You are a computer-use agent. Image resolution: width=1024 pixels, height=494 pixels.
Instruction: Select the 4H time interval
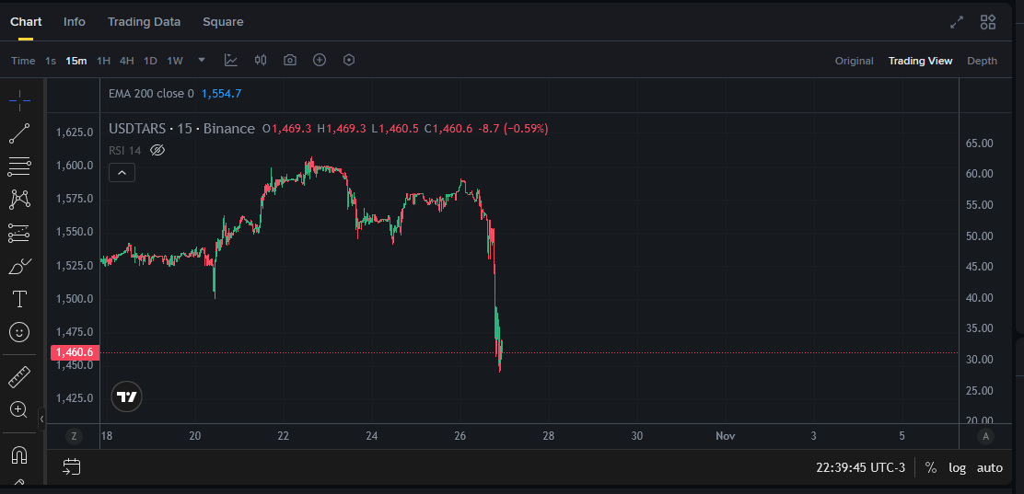(x=127, y=61)
